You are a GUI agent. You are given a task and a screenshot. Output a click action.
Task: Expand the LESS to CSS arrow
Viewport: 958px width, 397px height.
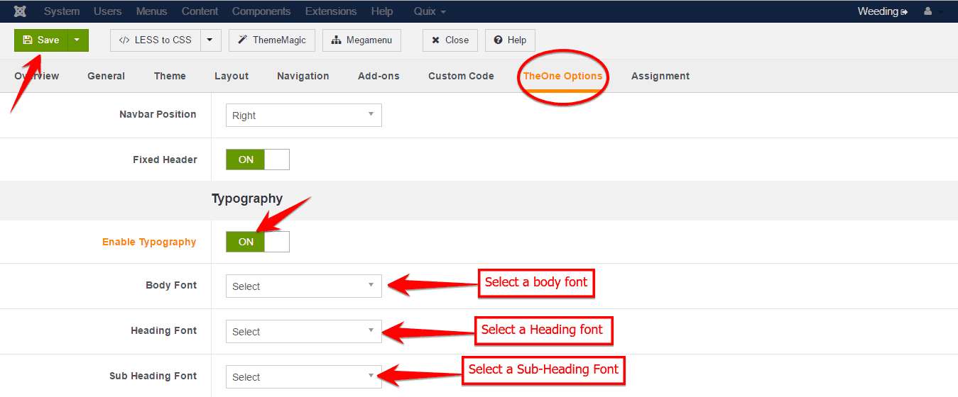coord(210,40)
